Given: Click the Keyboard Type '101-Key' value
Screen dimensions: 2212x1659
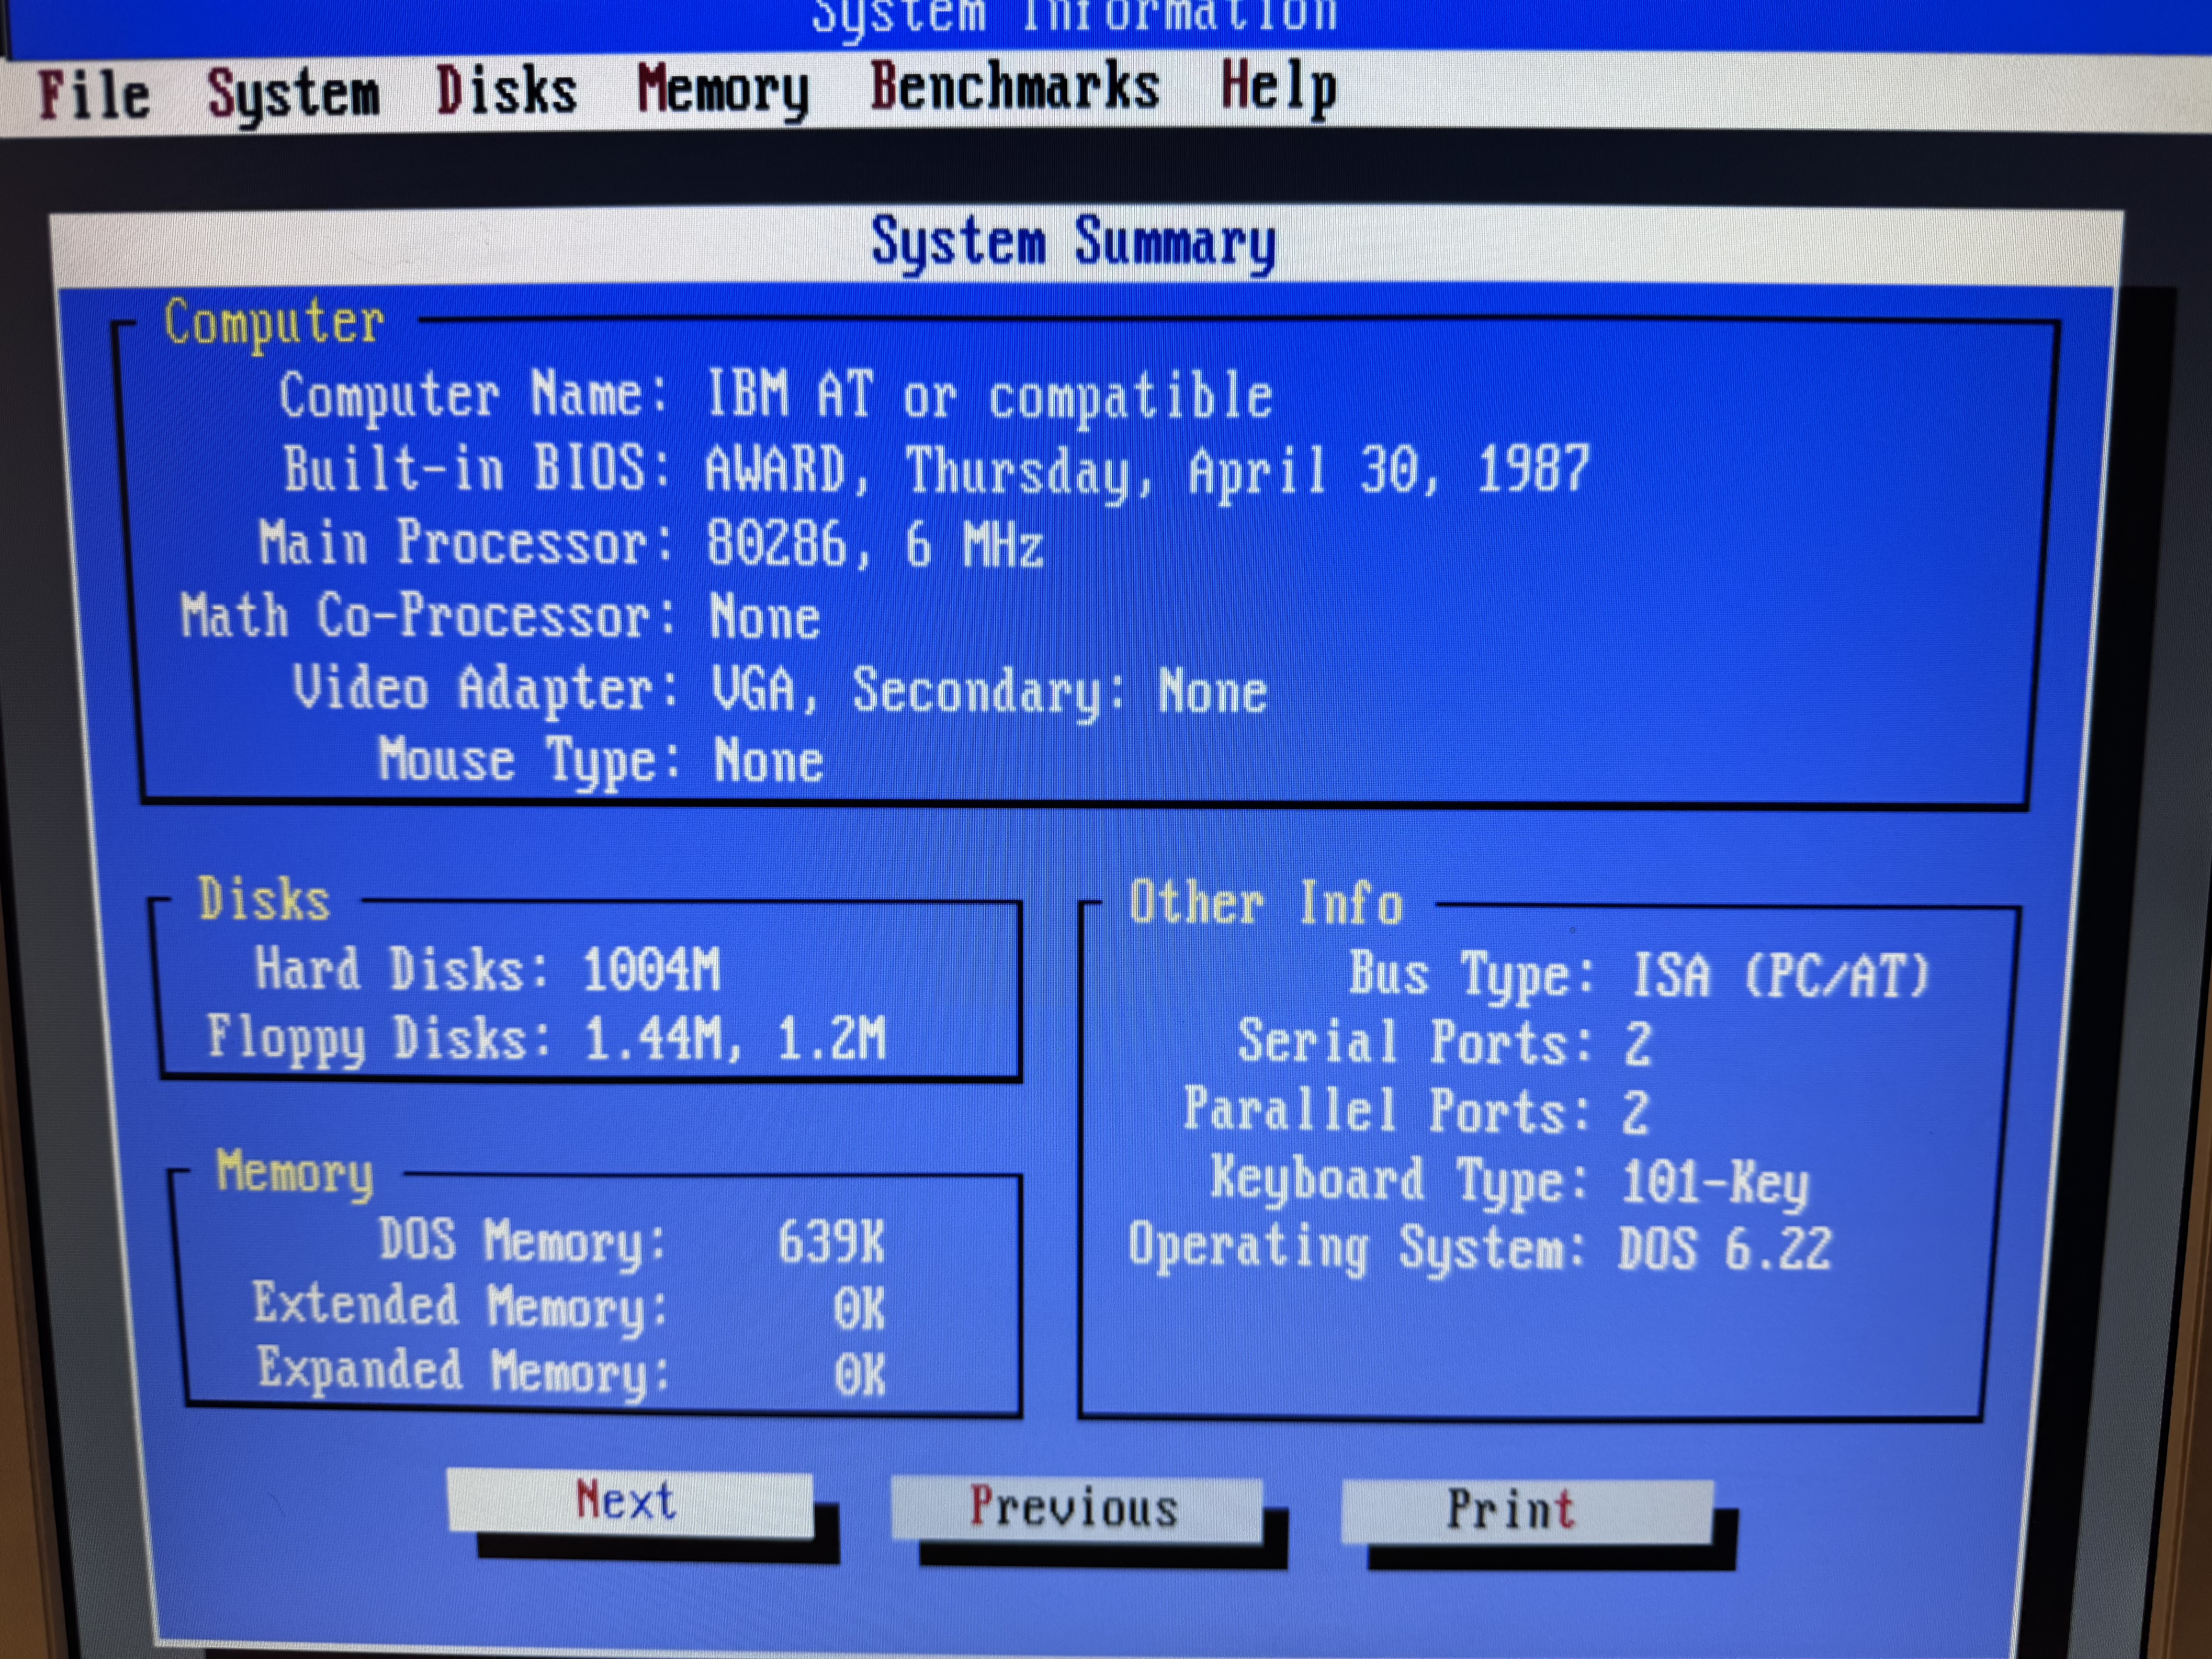Looking at the screenshot, I should click(1715, 1183).
